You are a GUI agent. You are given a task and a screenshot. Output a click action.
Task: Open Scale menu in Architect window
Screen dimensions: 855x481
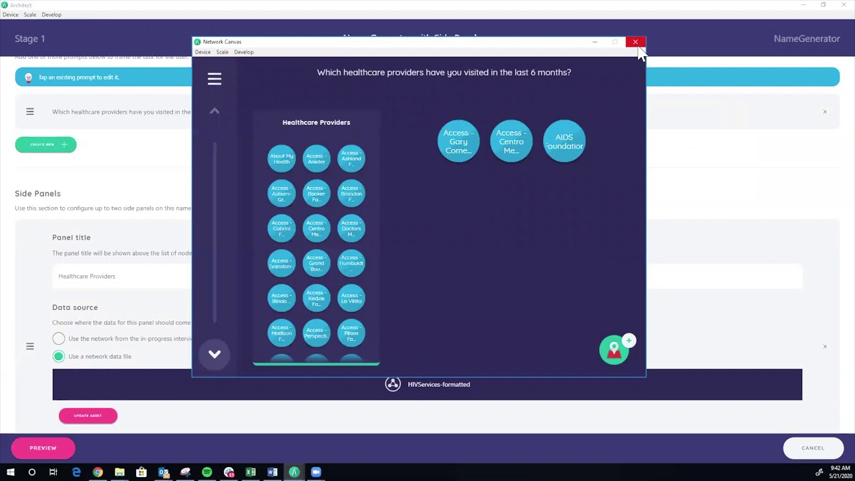pyautogui.click(x=30, y=15)
